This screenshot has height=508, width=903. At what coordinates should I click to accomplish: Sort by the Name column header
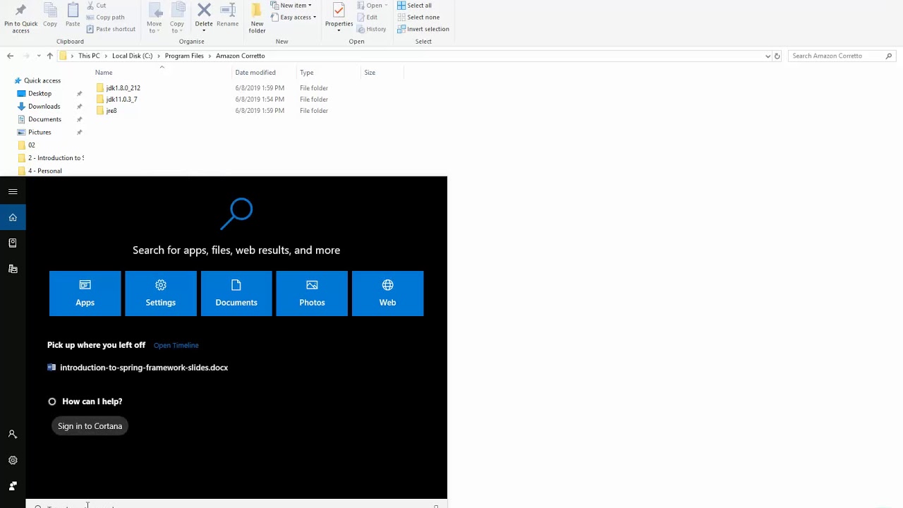point(104,73)
